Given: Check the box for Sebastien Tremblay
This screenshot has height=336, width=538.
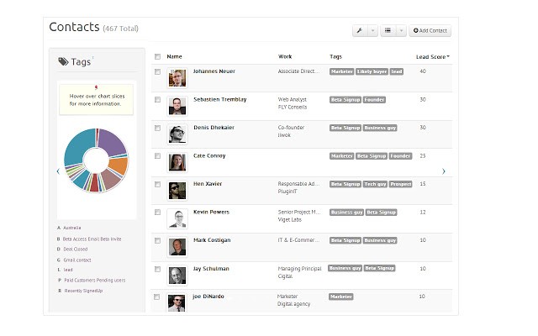Looking at the screenshot, I should point(157,100).
